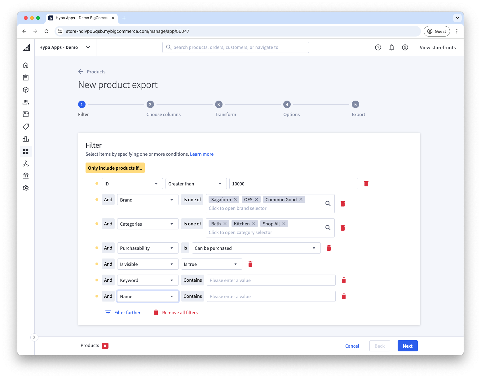Select the Orders clipboard icon in sidebar
481x378 pixels.
26,77
